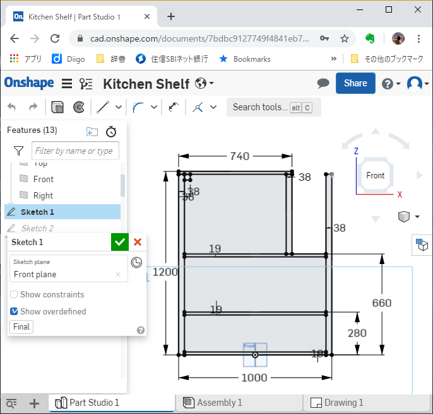Open the user account menu
Viewport: 433px width, 414px height.
tap(415, 83)
